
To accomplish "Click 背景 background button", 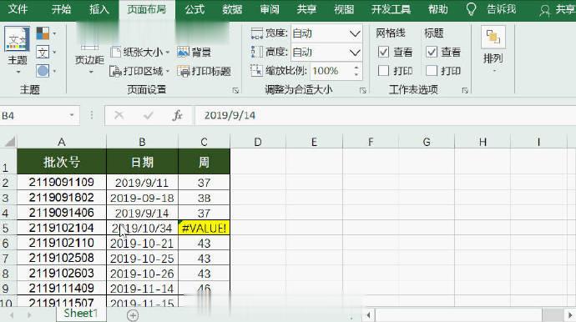I will (x=194, y=52).
